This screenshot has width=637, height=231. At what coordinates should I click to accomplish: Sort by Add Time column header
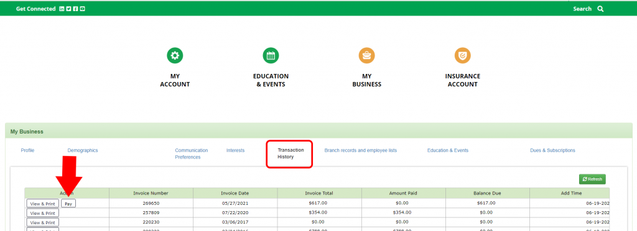[570, 193]
